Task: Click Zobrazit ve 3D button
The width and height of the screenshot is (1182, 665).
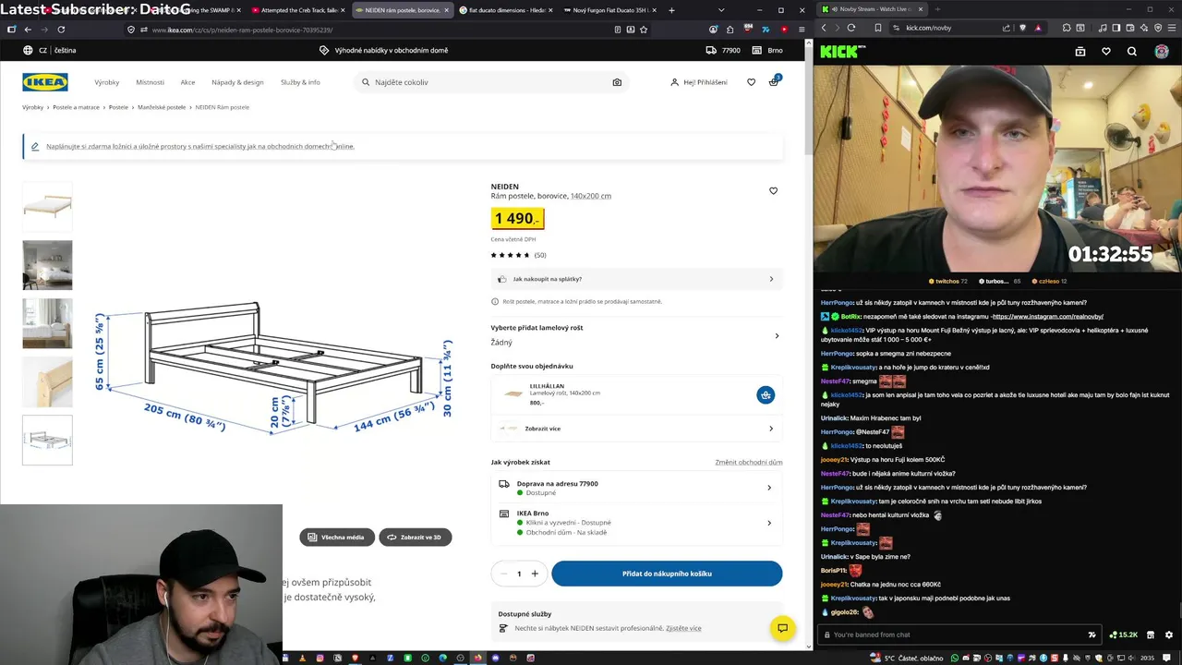Action: click(x=415, y=537)
